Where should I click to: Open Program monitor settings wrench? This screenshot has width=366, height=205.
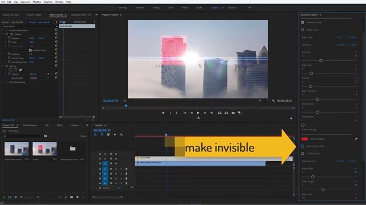click(x=273, y=101)
